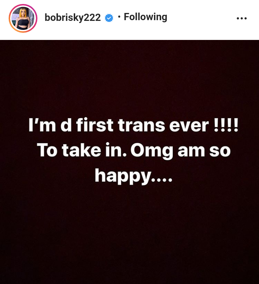Viewport: 259px width, 284px height.
Task: Click the blue verified badge icon
Action: [109, 18]
